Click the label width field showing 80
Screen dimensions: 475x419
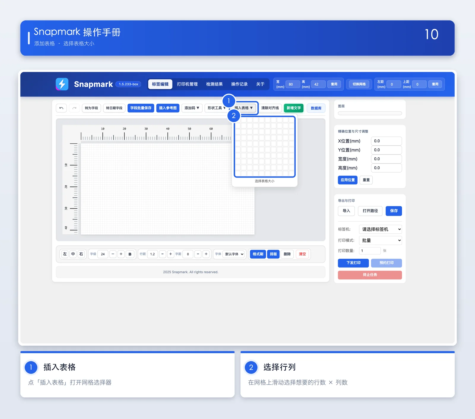click(292, 84)
